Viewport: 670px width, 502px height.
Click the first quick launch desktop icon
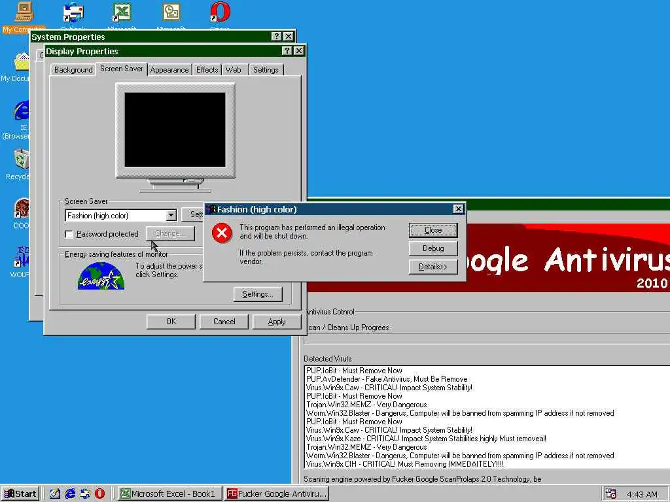pyautogui.click(x=55, y=494)
